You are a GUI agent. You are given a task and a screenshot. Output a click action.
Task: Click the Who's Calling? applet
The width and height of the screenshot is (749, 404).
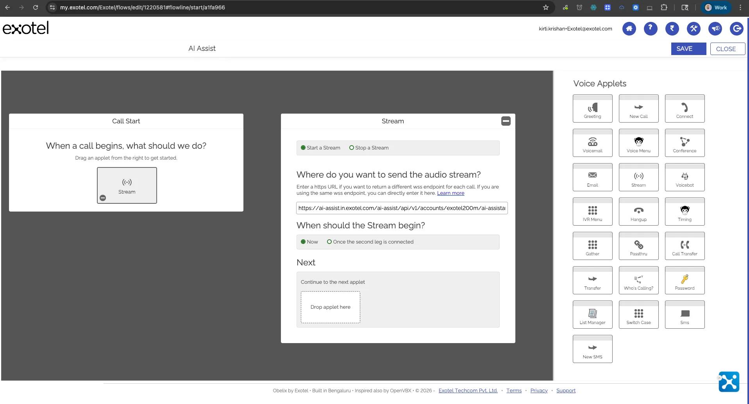point(638,280)
